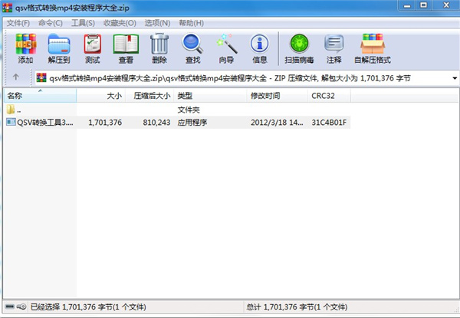Screen dimensions: 460x318
Task: Click the 测试 (Test) toolbar icon
Action: point(92,48)
